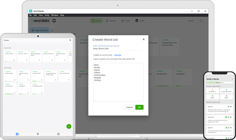This screenshot has width=236, height=140.
Task: Click the 'change' visibility link
Action: click(x=117, y=55)
